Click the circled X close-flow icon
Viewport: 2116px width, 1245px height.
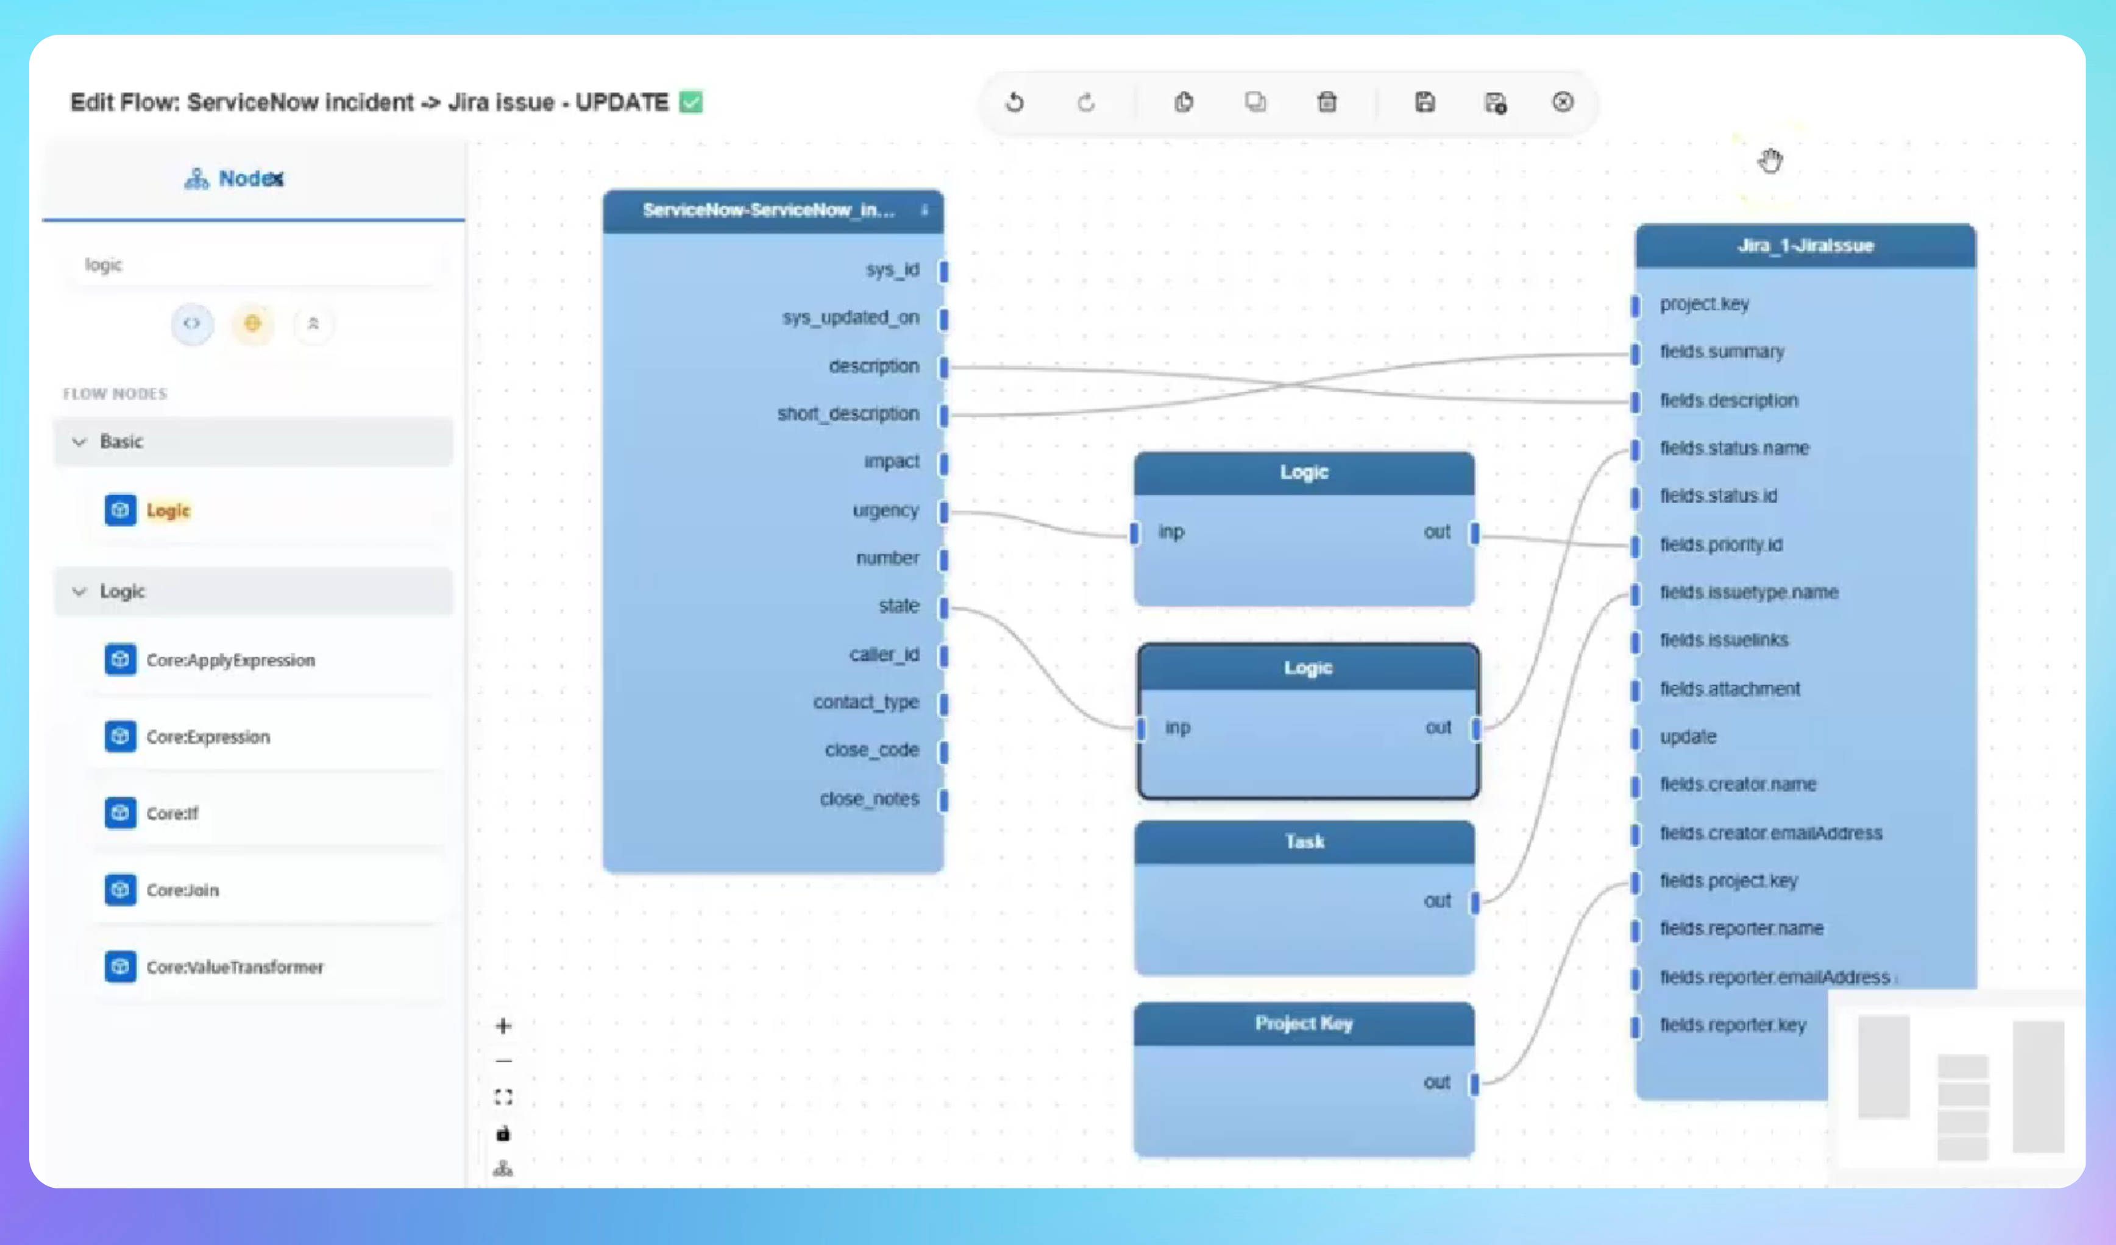pyautogui.click(x=1562, y=102)
